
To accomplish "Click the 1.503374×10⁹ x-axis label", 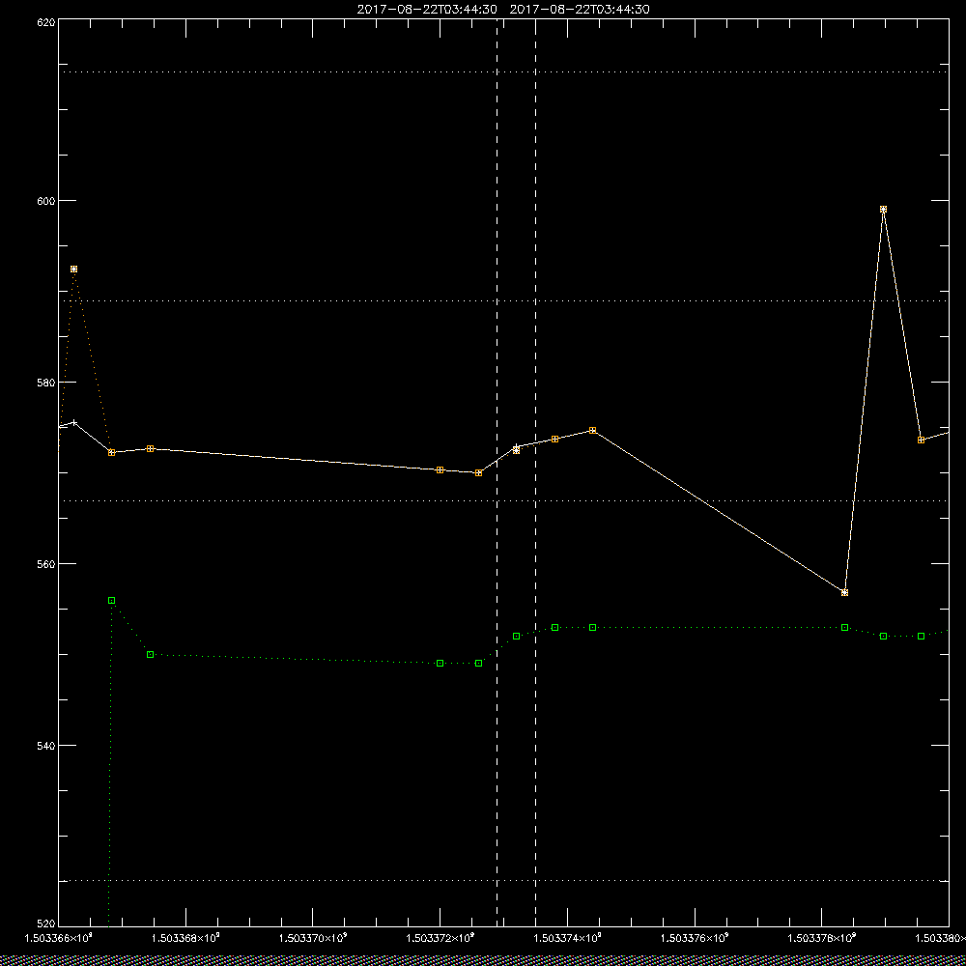I will [568, 938].
